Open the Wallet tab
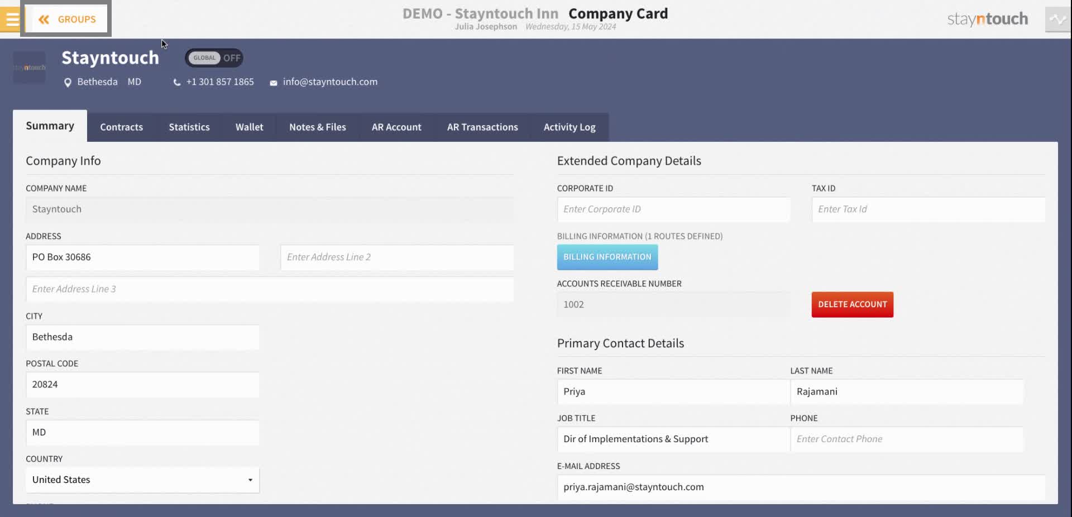Screen dimensions: 1072x517 pos(249,127)
